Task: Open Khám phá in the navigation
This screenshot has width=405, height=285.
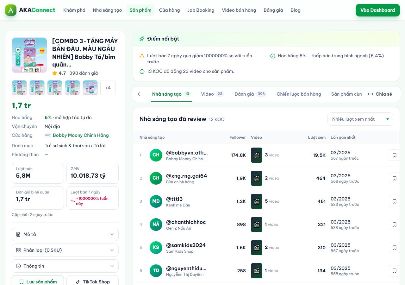Action: pyautogui.click(x=74, y=10)
